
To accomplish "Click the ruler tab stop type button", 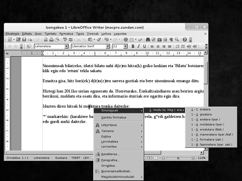I will pos(7,53).
